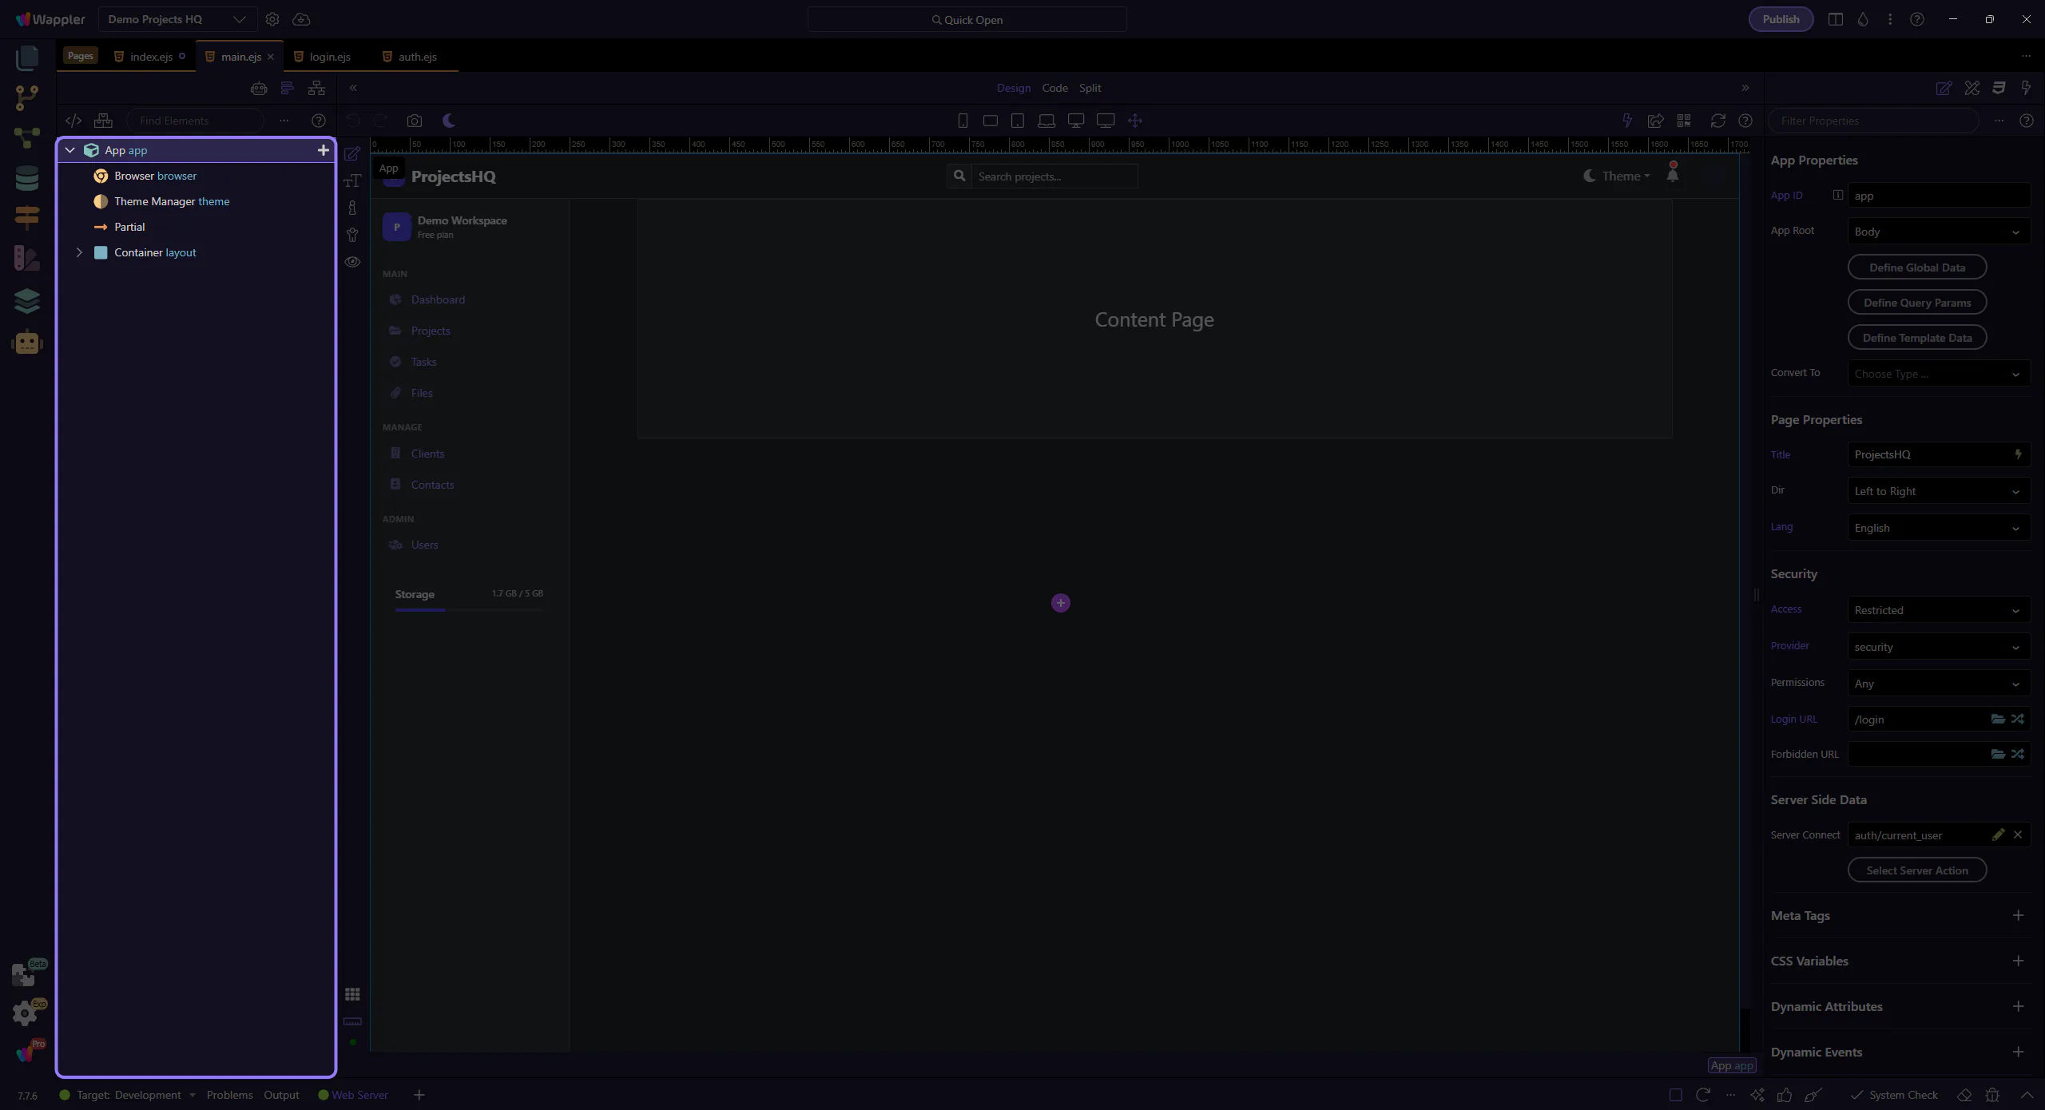Toggle the eye visibility icon in the design toolbar
2045x1110 pixels.
tap(352, 262)
